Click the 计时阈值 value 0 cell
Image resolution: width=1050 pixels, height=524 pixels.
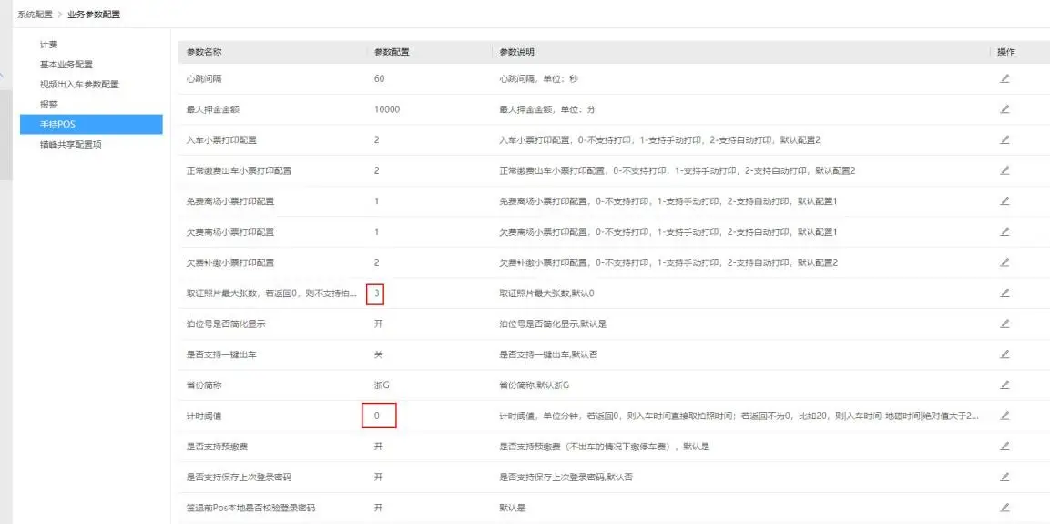point(378,416)
